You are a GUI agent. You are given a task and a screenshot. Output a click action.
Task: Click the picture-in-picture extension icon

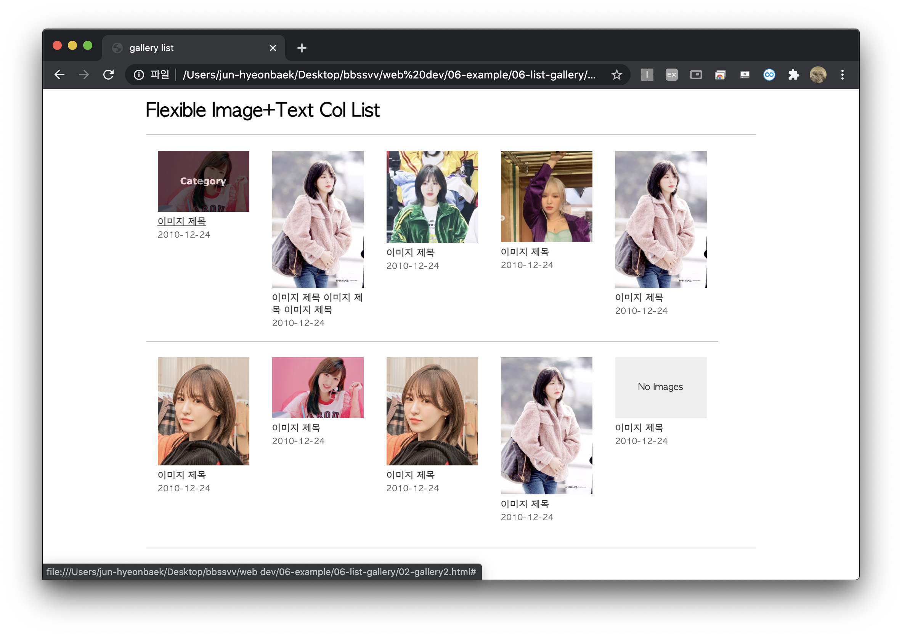click(696, 75)
